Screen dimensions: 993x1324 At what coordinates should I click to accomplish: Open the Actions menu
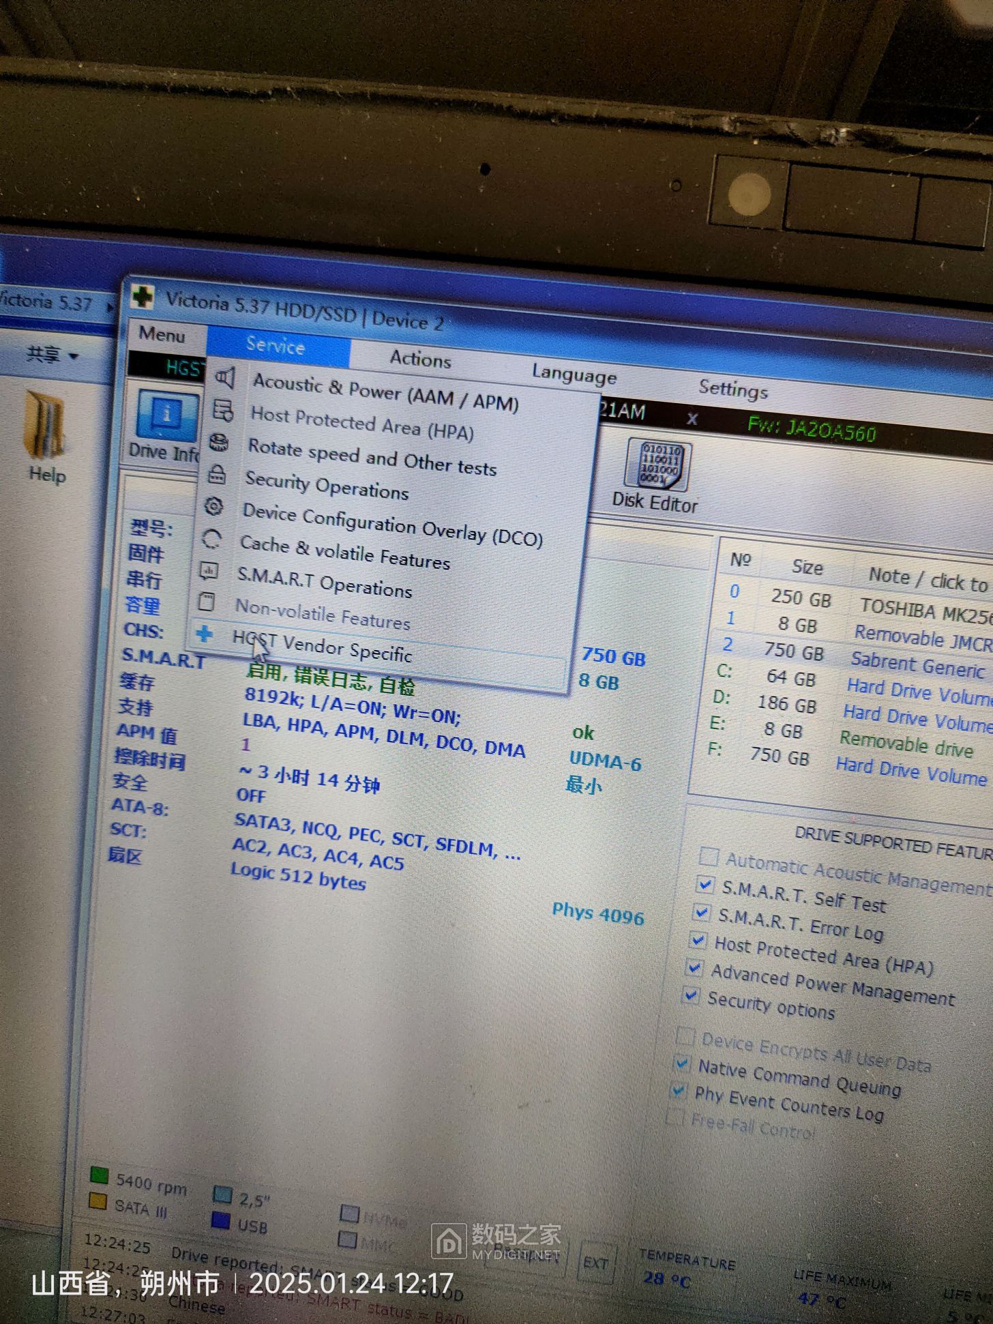pos(421,359)
